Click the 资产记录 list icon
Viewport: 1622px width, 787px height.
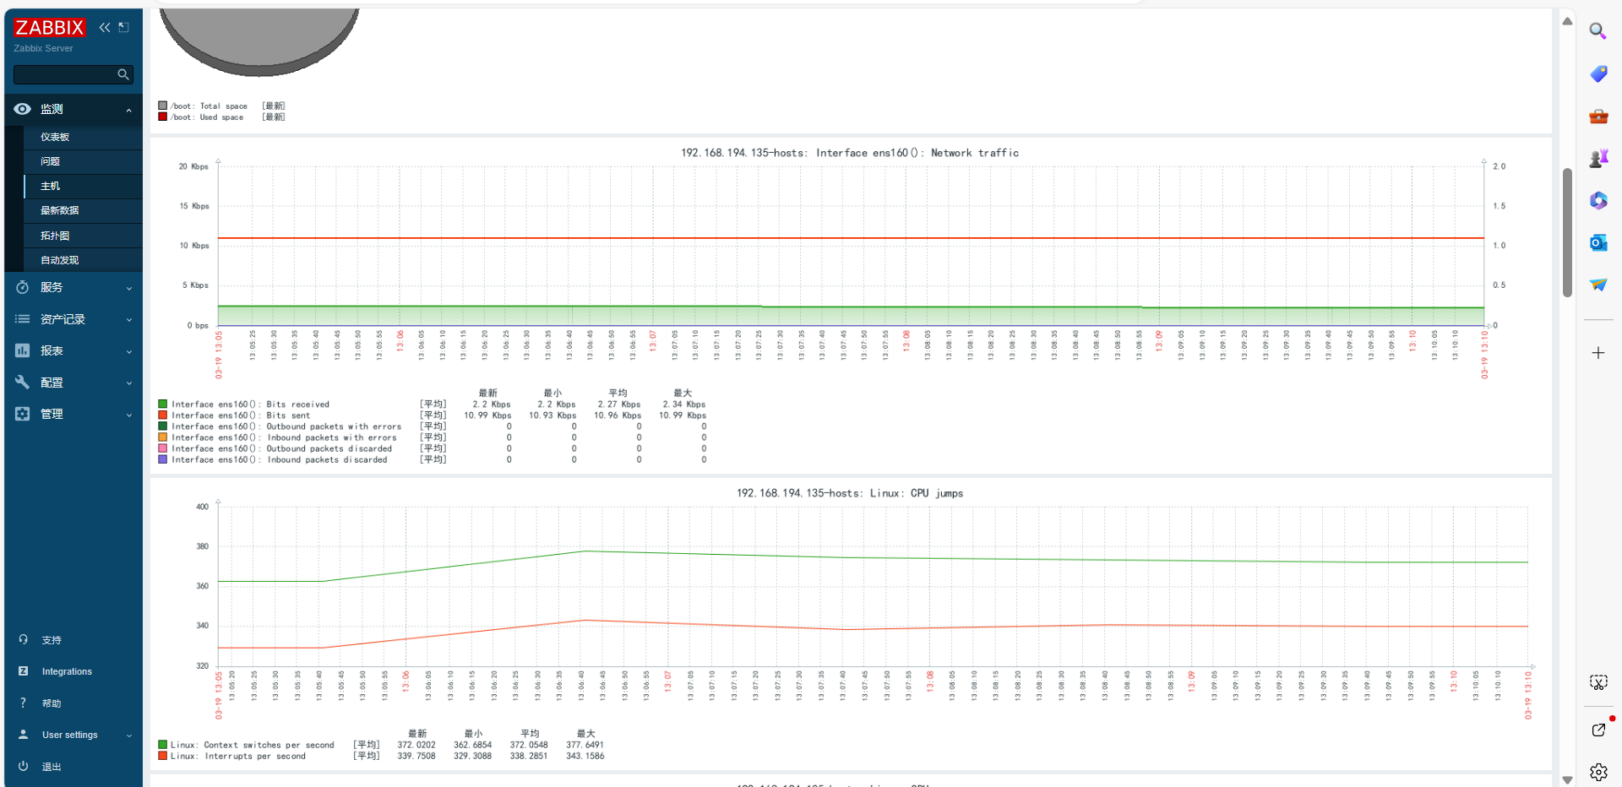(x=23, y=319)
